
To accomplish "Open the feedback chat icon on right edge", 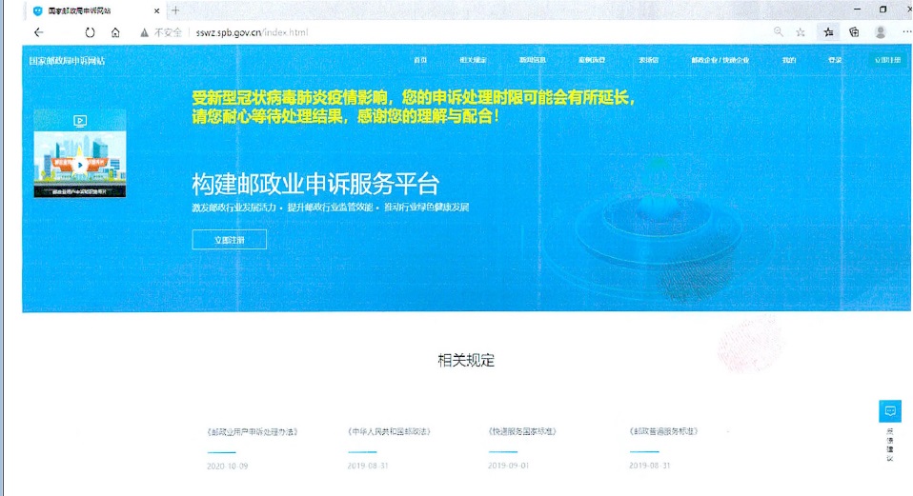I will click(890, 411).
